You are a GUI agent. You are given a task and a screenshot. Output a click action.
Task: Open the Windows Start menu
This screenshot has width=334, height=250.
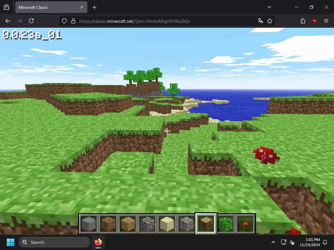point(10,242)
